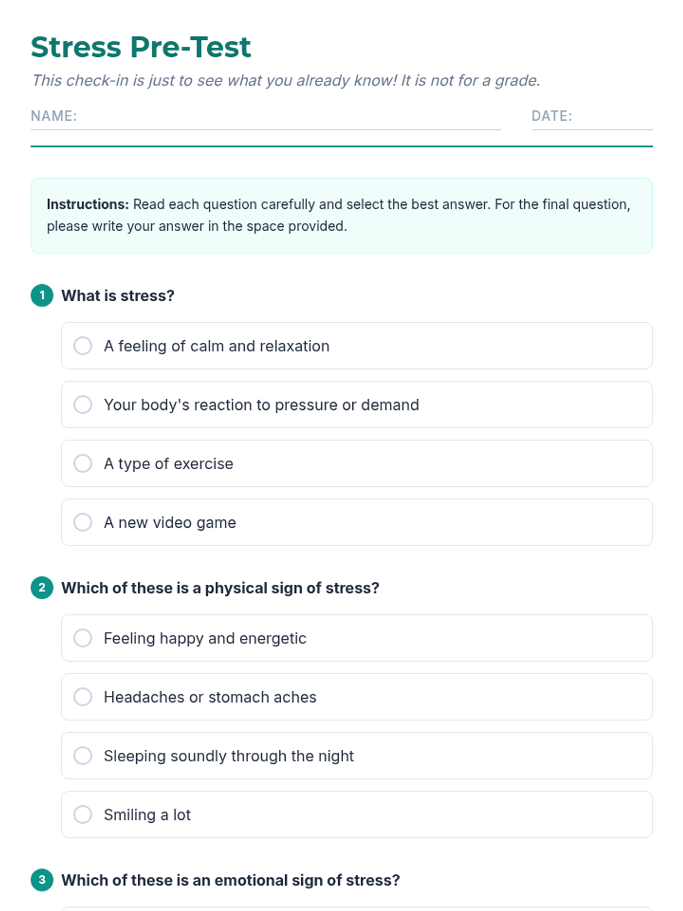The image size is (683, 911).
Task: Click the question 2 number badge
Action: pos(42,588)
